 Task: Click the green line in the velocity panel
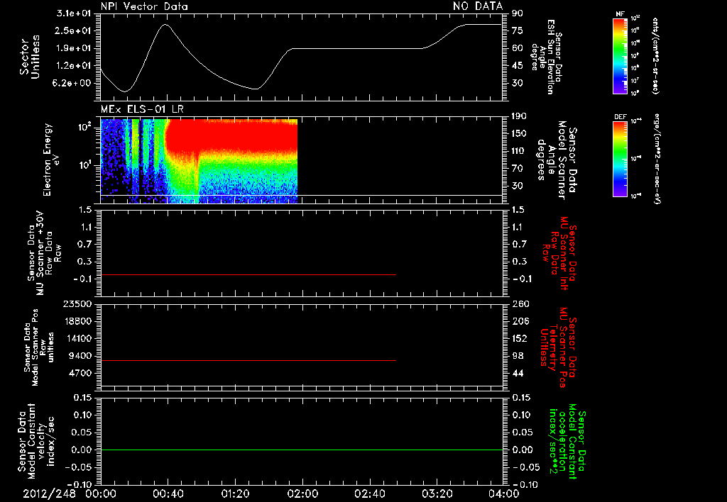pyautogui.click(x=301, y=450)
